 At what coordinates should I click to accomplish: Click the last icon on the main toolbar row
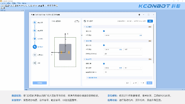[x=57, y=6]
